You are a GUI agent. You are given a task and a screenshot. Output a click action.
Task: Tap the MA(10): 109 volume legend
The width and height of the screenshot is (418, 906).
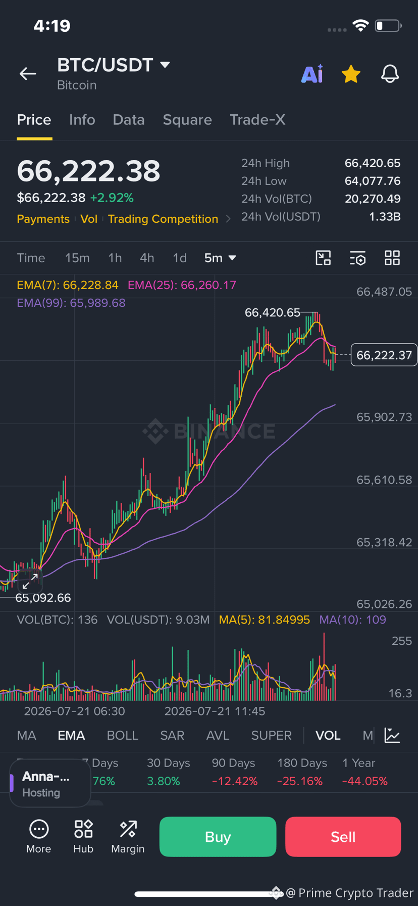click(352, 619)
